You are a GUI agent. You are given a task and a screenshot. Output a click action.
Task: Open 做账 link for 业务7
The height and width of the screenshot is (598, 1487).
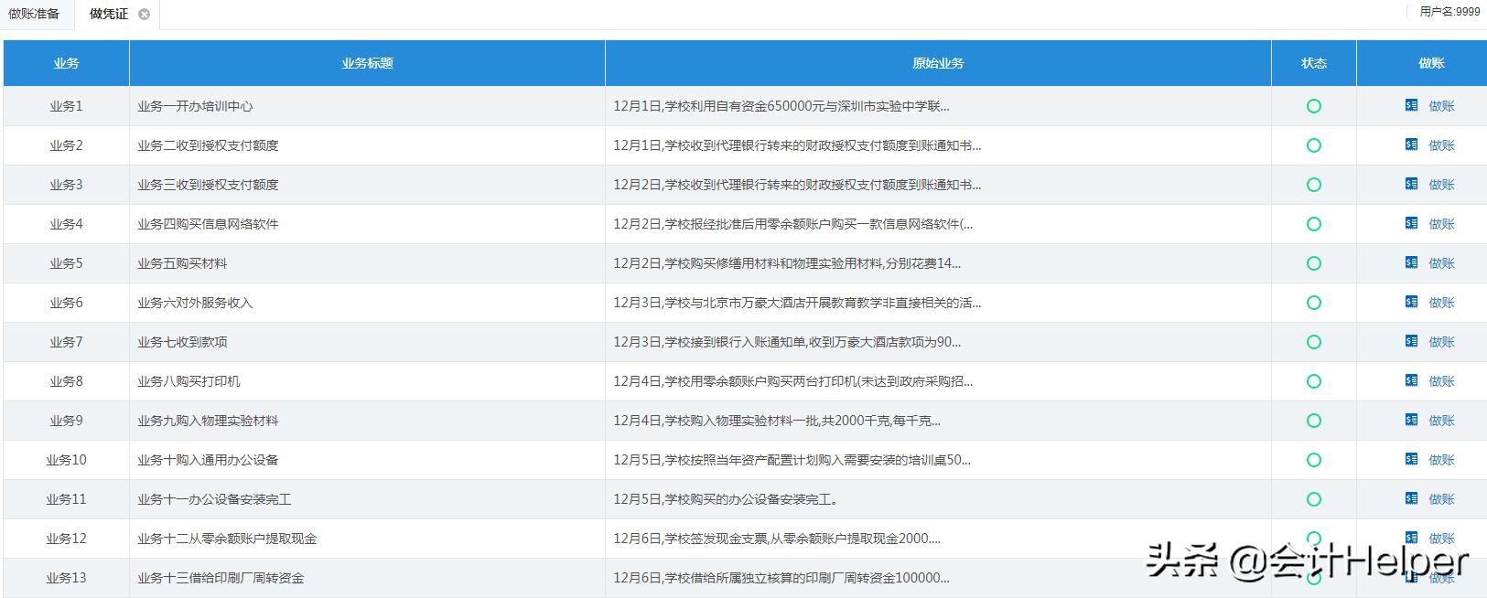[x=1441, y=342]
